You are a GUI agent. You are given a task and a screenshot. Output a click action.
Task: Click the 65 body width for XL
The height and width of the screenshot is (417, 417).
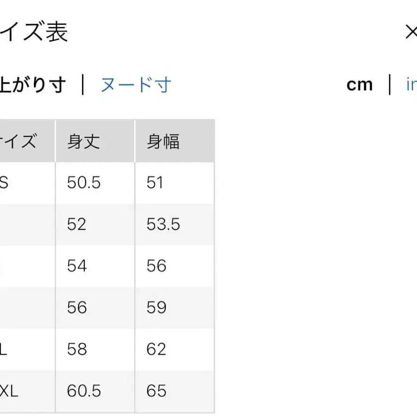tap(155, 391)
